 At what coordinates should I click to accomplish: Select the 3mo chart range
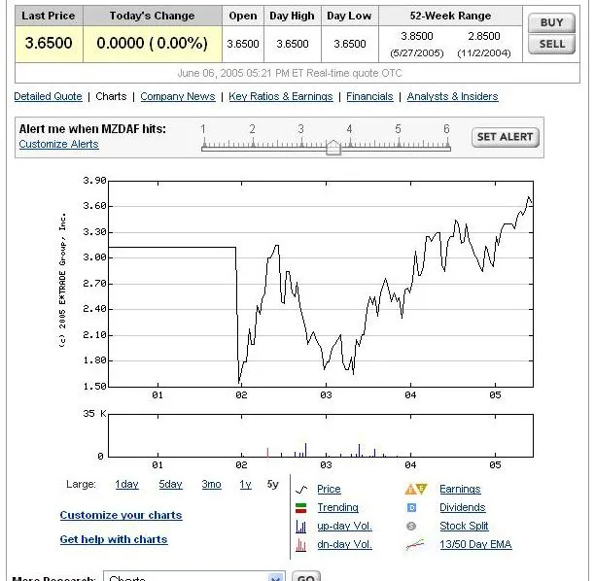click(211, 485)
